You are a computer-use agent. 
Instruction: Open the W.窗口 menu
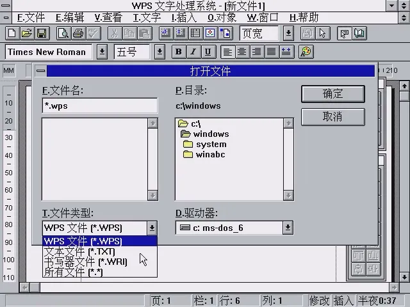pyautogui.click(x=263, y=18)
